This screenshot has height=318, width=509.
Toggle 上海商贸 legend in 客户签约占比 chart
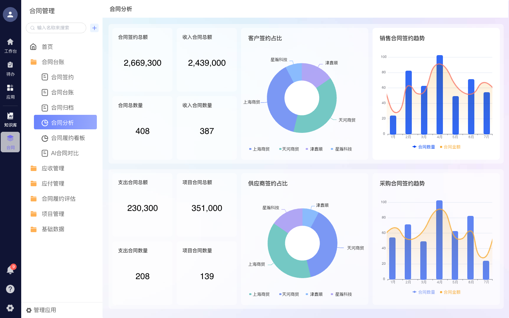[259, 149]
